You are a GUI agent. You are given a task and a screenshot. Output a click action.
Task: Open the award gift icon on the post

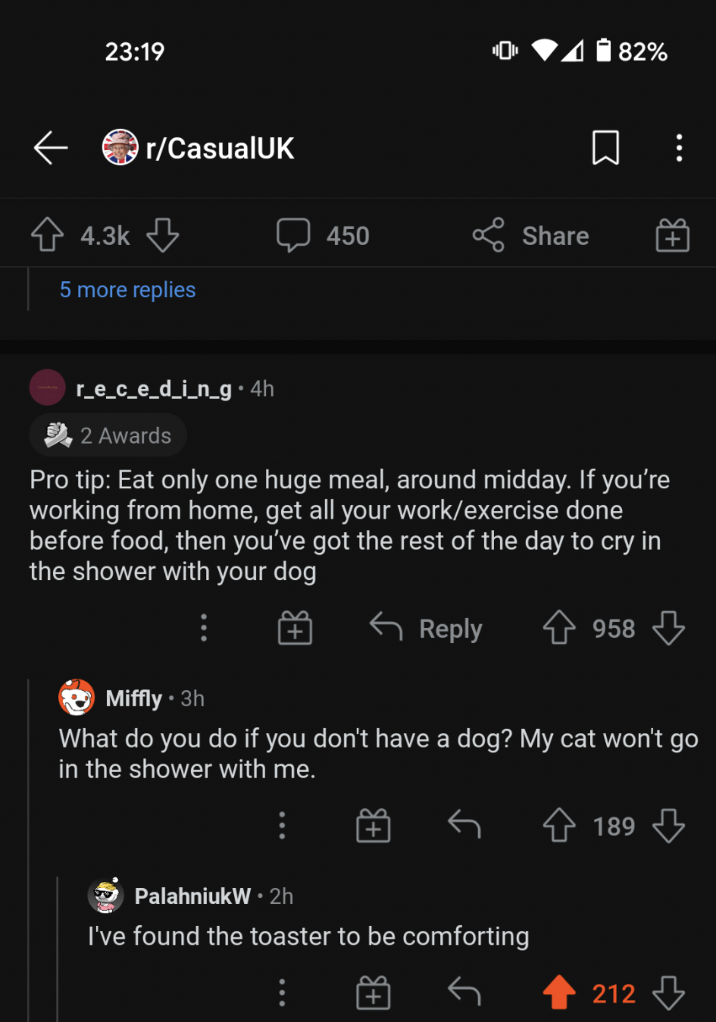[x=672, y=236]
